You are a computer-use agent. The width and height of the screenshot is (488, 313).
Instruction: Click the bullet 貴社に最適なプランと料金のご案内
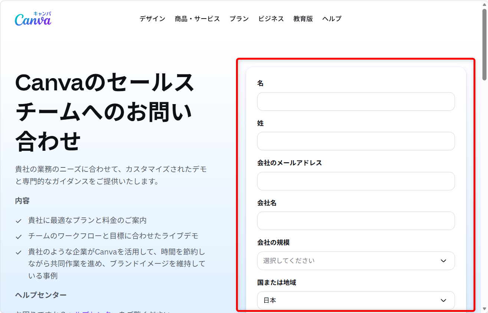87,220
